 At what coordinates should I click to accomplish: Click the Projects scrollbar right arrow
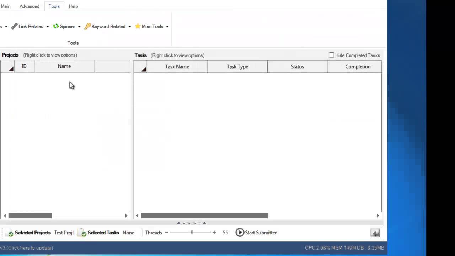(126, 215)
